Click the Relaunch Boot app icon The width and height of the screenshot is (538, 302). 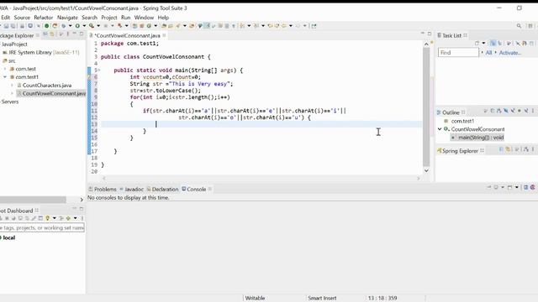[x=55, y=26]
